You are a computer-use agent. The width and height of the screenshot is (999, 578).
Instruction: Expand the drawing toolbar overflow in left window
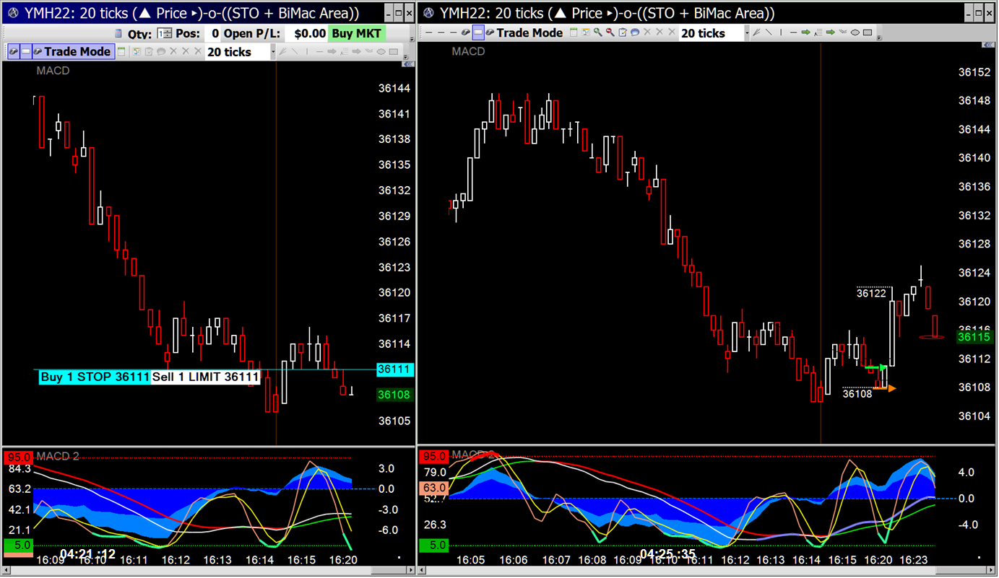[406, 56]
